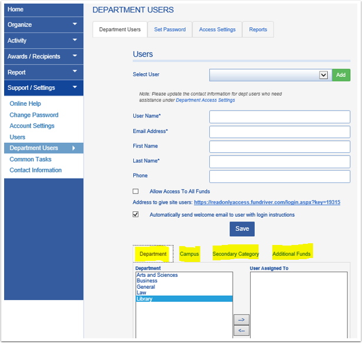Click the First Name input field
Viewport: 362px width, 343px height.
coord(279,146)
